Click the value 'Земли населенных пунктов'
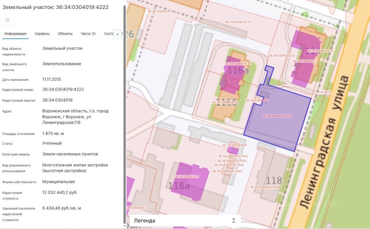370x229 pixels. point(70,154)
